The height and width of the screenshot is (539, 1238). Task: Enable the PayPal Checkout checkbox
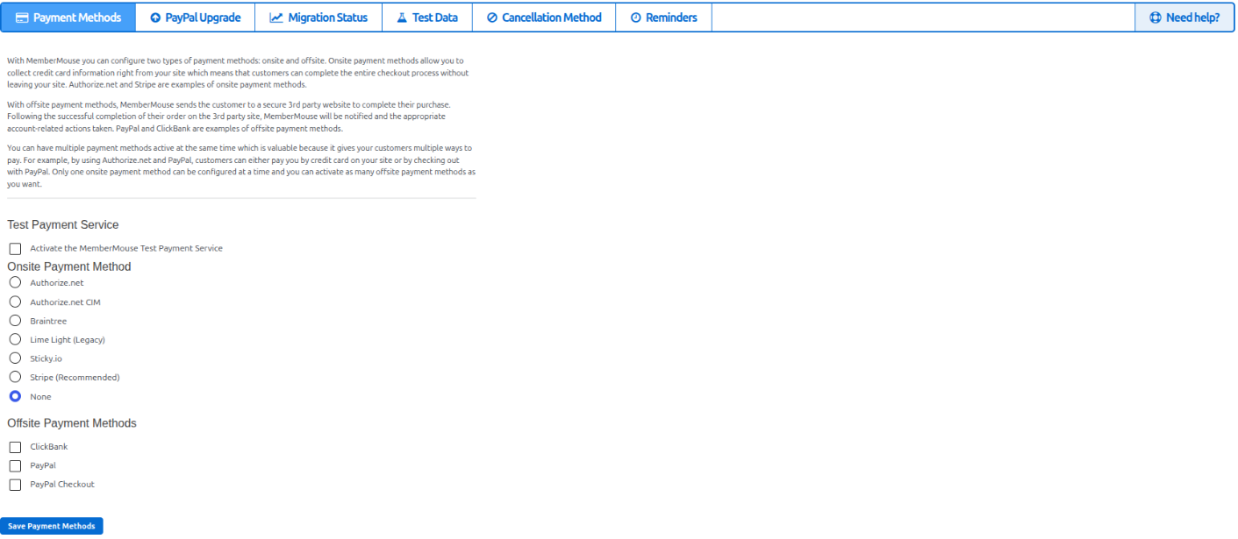tap(15, 485)
